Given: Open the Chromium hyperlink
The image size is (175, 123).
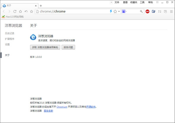Looking at the screenshot, I should click(62, 107).
